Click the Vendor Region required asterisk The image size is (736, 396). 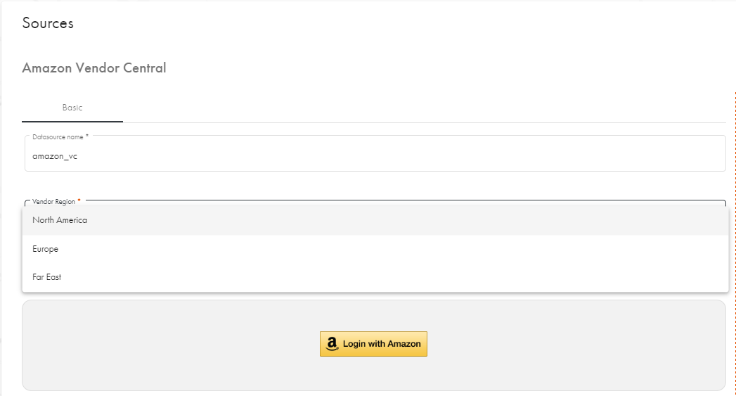(x=79, y=201)
